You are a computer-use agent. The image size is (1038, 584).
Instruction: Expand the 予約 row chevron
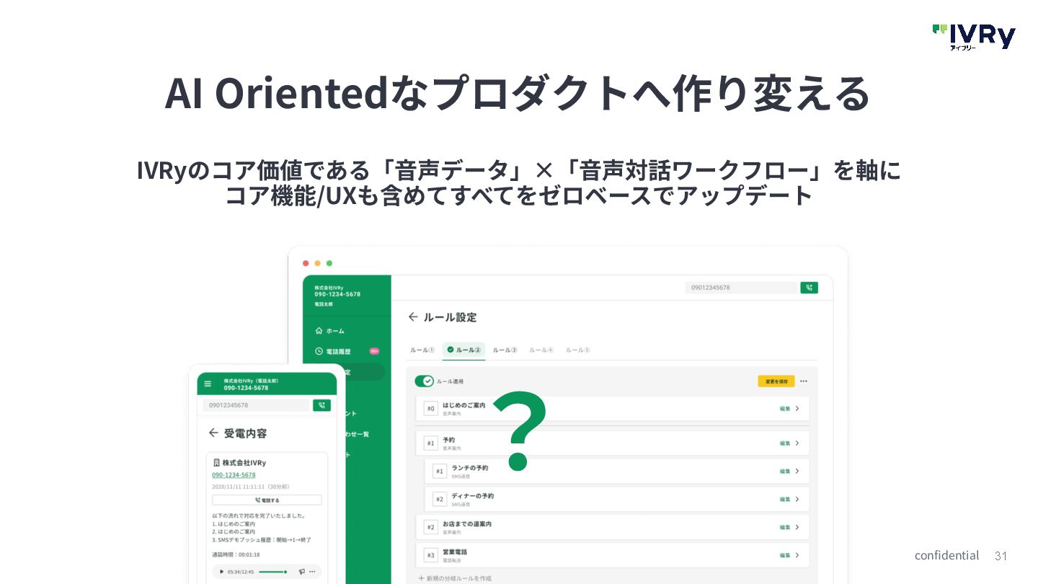(x=797, y=443)
